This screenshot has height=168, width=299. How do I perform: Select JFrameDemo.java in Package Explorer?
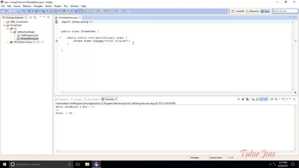(x=29, y=39)
